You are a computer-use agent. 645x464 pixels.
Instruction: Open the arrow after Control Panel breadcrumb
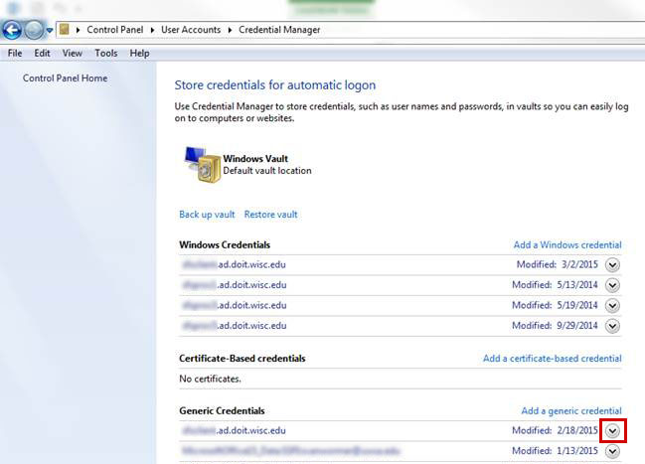coord(152,30)
